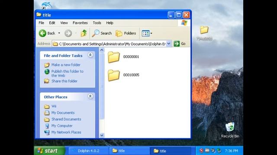The height and width of the screenshot is (155, 277).
Task: Click the 00000001 folder name text
Action: coord(131,57)
